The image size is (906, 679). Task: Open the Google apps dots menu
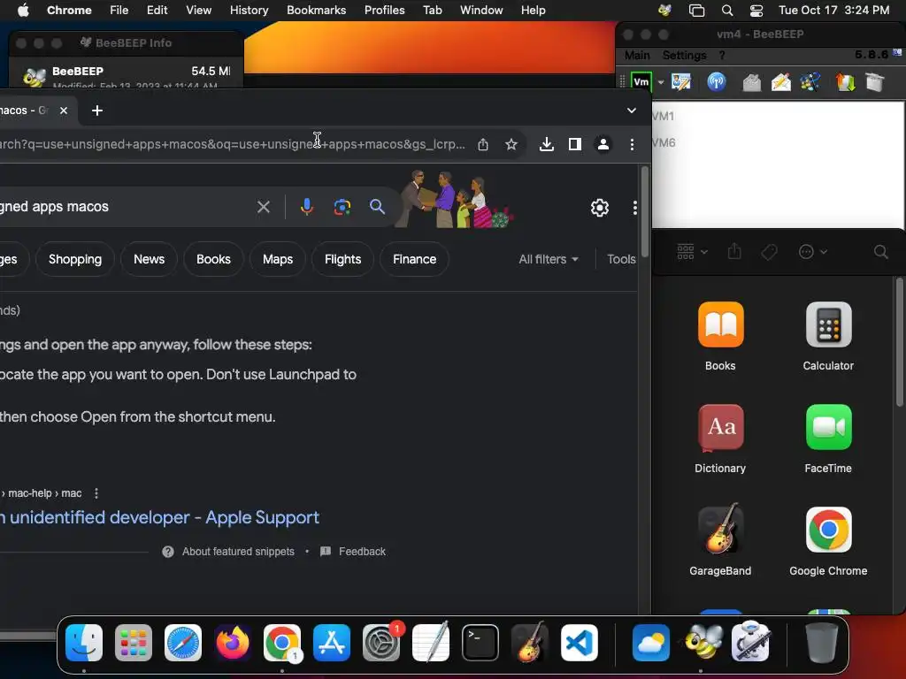point(634,208)
